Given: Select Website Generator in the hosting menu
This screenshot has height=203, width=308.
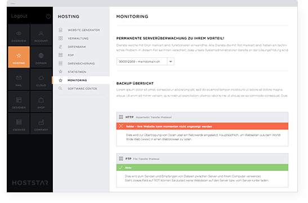Looking at the screenshot, I should click(x=81, y=30).
